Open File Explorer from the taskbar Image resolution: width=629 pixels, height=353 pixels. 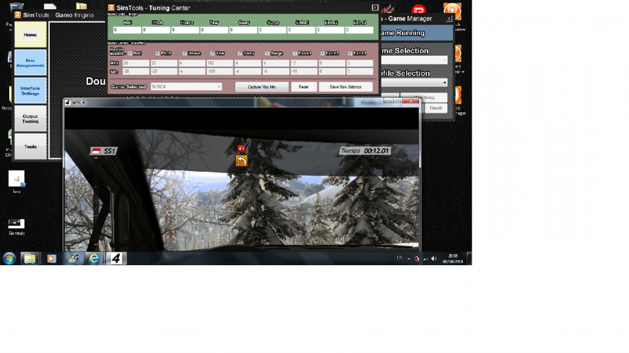29,258
